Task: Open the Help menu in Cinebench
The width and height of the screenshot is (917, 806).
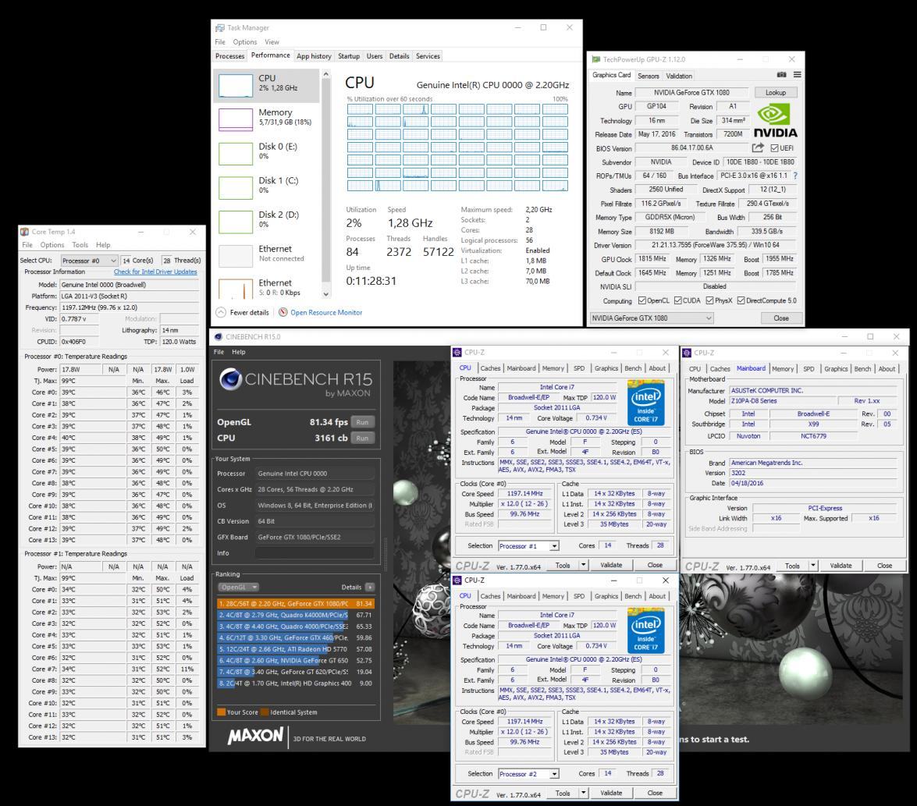Action: 239,352
